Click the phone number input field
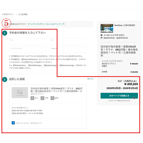Viewport: 143px width, 143px height. tap(68, 50)
